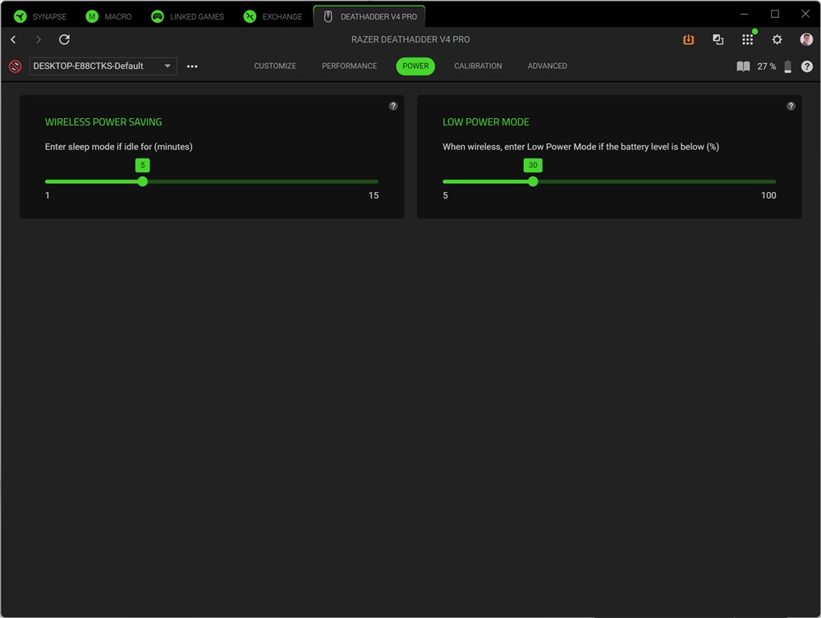The width and height of the screenshot is (821, 618).
Task: Click the user profile avatar
Action: point(806,39)
